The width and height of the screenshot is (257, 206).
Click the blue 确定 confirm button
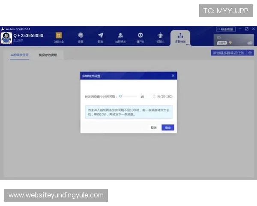click(x=168, y=127)
